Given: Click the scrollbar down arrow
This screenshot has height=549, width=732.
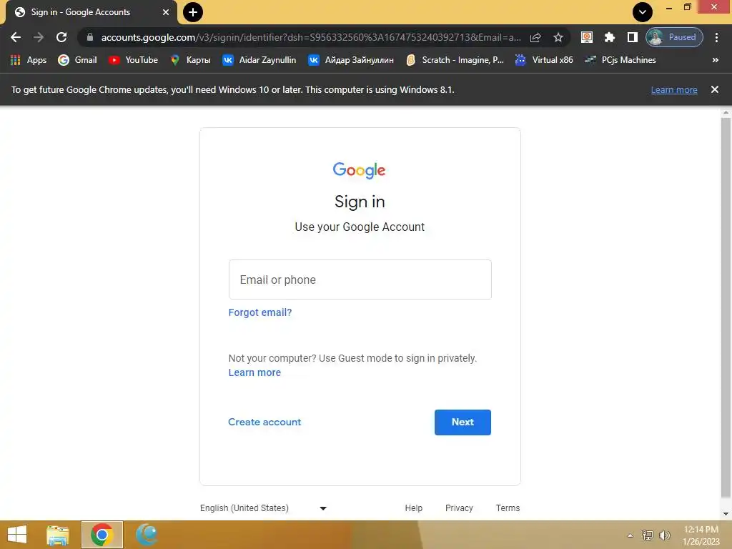Looking at the screenshot, I should click(726, 514).
